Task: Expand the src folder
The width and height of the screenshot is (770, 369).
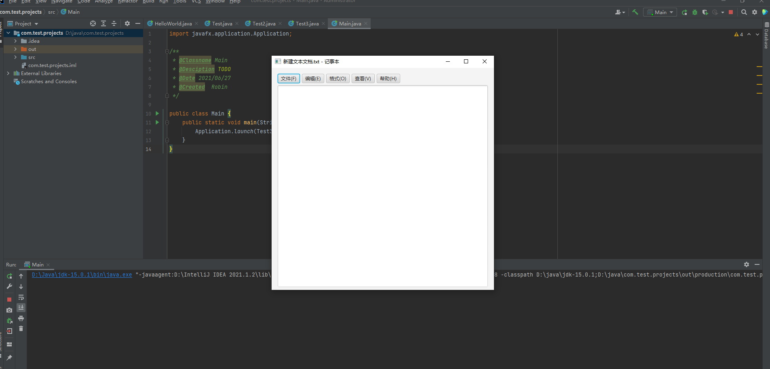Action: pos(15,57)
